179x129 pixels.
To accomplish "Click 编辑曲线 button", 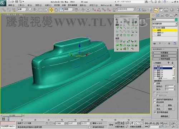I will click(164, 116).
